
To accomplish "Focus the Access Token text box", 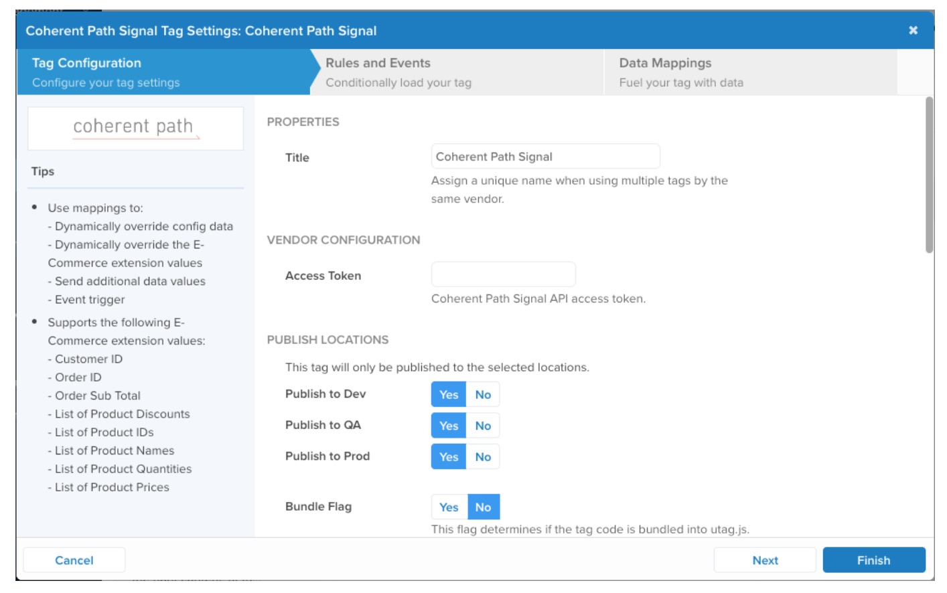I will (503, 274).
